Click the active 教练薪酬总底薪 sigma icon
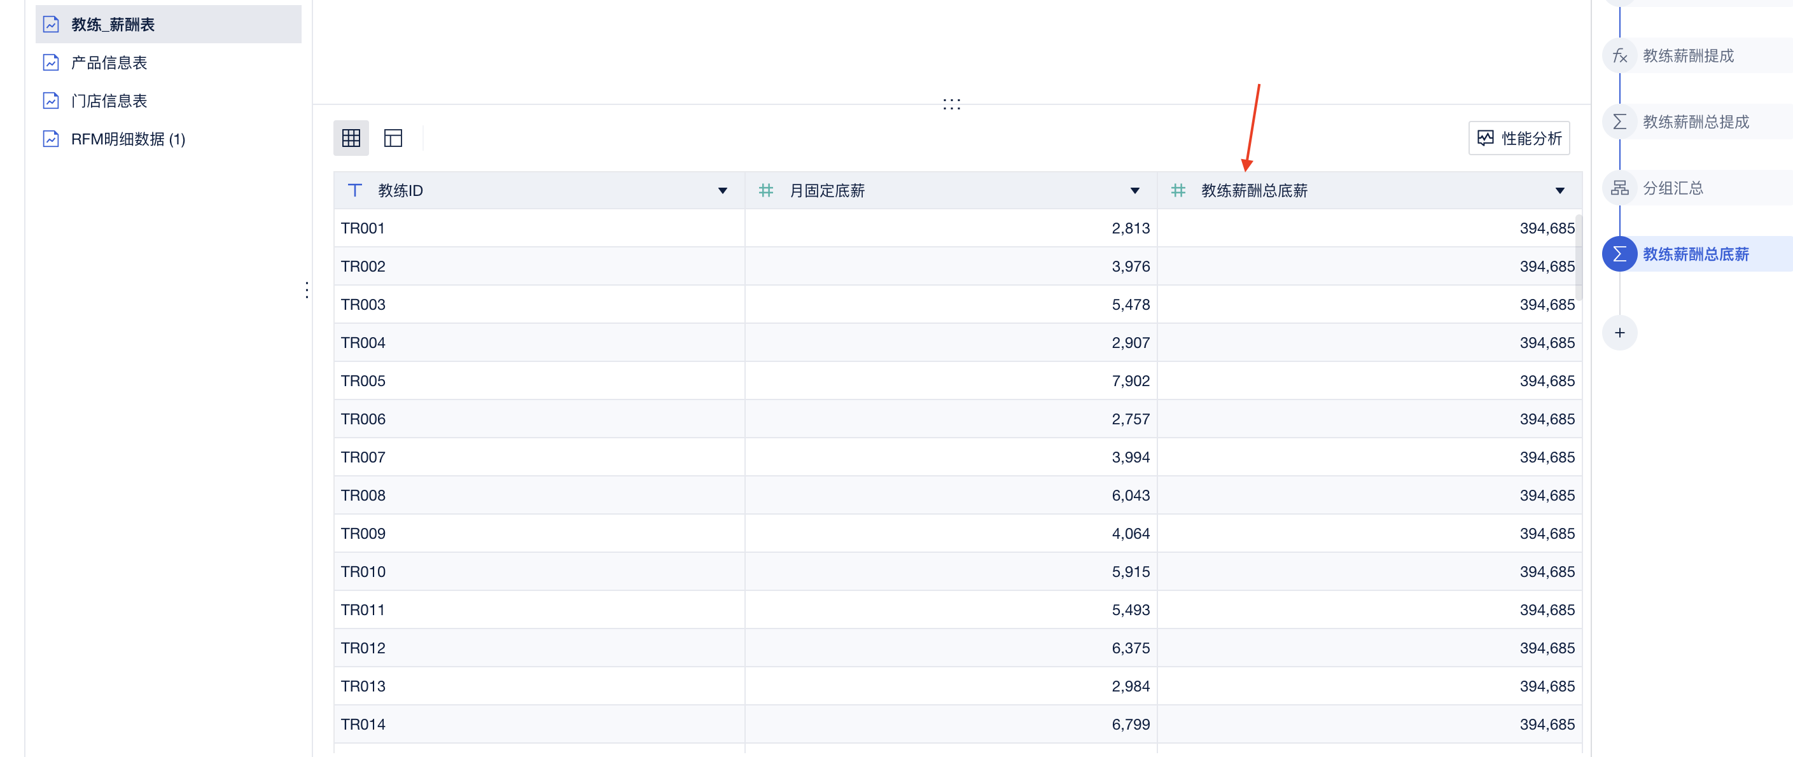1793x757 pixels. [x=1619, y=254]
